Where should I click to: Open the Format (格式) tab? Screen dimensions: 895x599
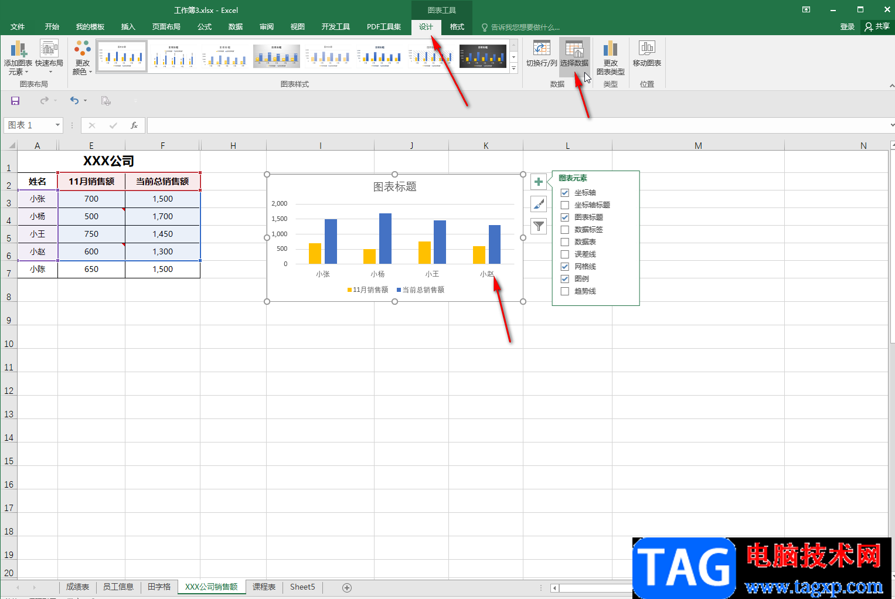pos(457,27)
